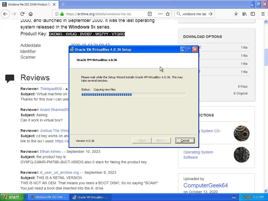
Task: Open the browser home page
Action: (x=31, y=14)
